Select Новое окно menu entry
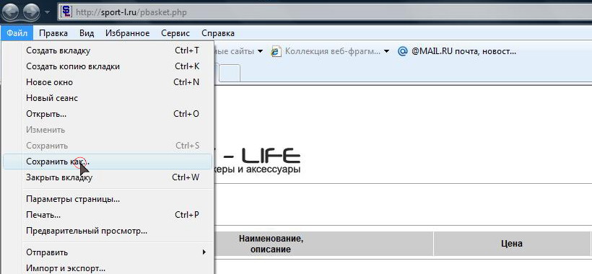The height and width of the screenshot is (274, 592). 108,82
